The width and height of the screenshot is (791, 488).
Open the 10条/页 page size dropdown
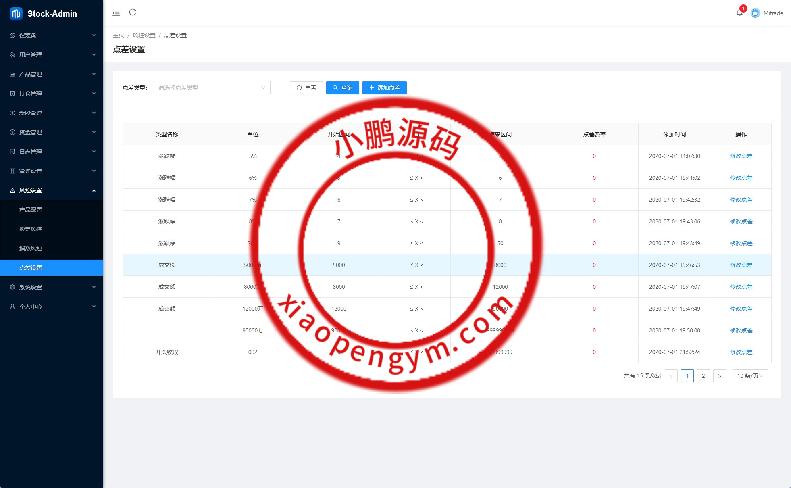(x=749, y=376)
